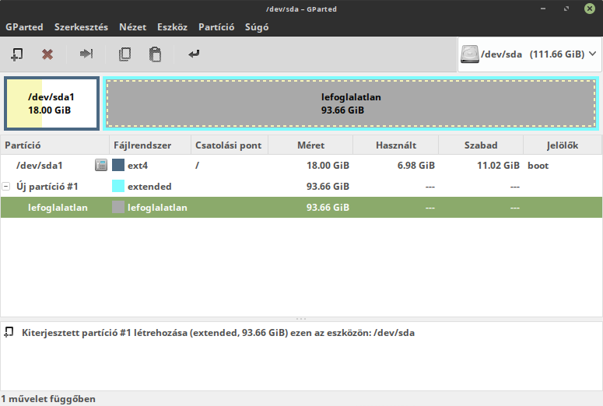Click the 18.00 GiB size cell
Viewport: 603px width, 406px height.
click(x=328, y=166)
